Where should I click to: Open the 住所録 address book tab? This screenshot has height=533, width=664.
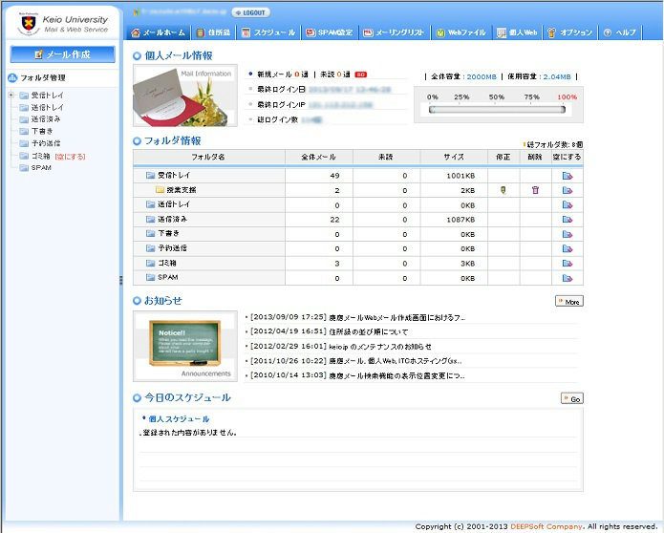tap(212, 32)
